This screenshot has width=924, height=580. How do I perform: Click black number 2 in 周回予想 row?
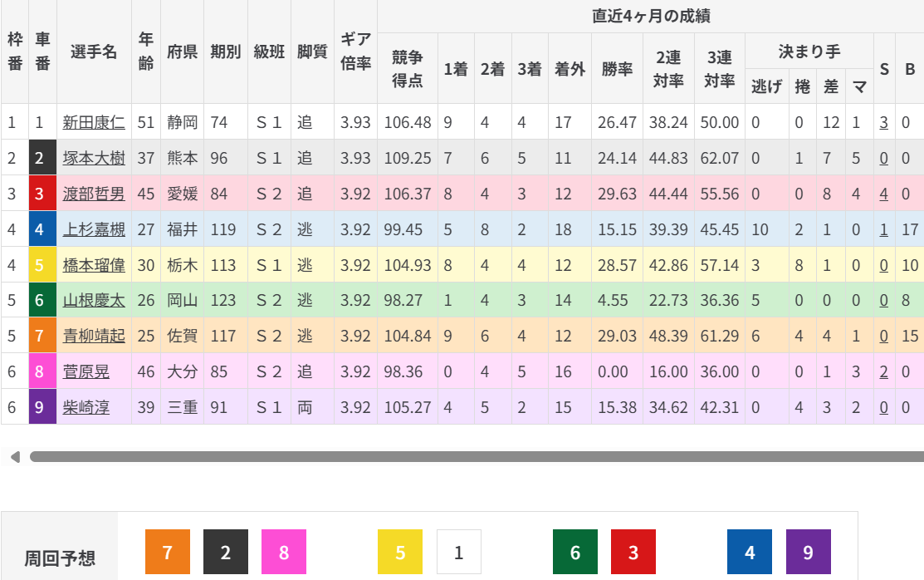coord(226,552)
